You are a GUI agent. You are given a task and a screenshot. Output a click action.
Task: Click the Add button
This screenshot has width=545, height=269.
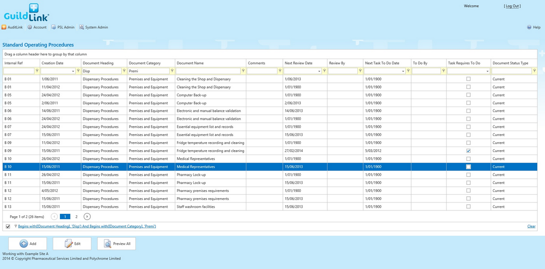28,243
